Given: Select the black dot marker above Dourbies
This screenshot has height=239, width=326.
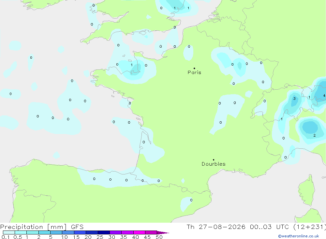Looking at the screenshot, I should 214,160.
